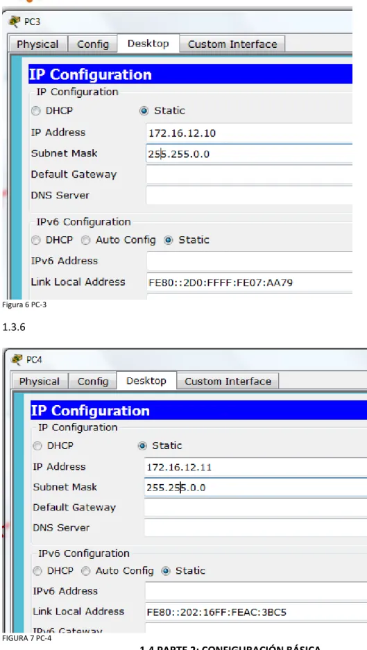Click PC4 IPv6 Address field
This screenshot has height=650, width=367.
[255, 591]
